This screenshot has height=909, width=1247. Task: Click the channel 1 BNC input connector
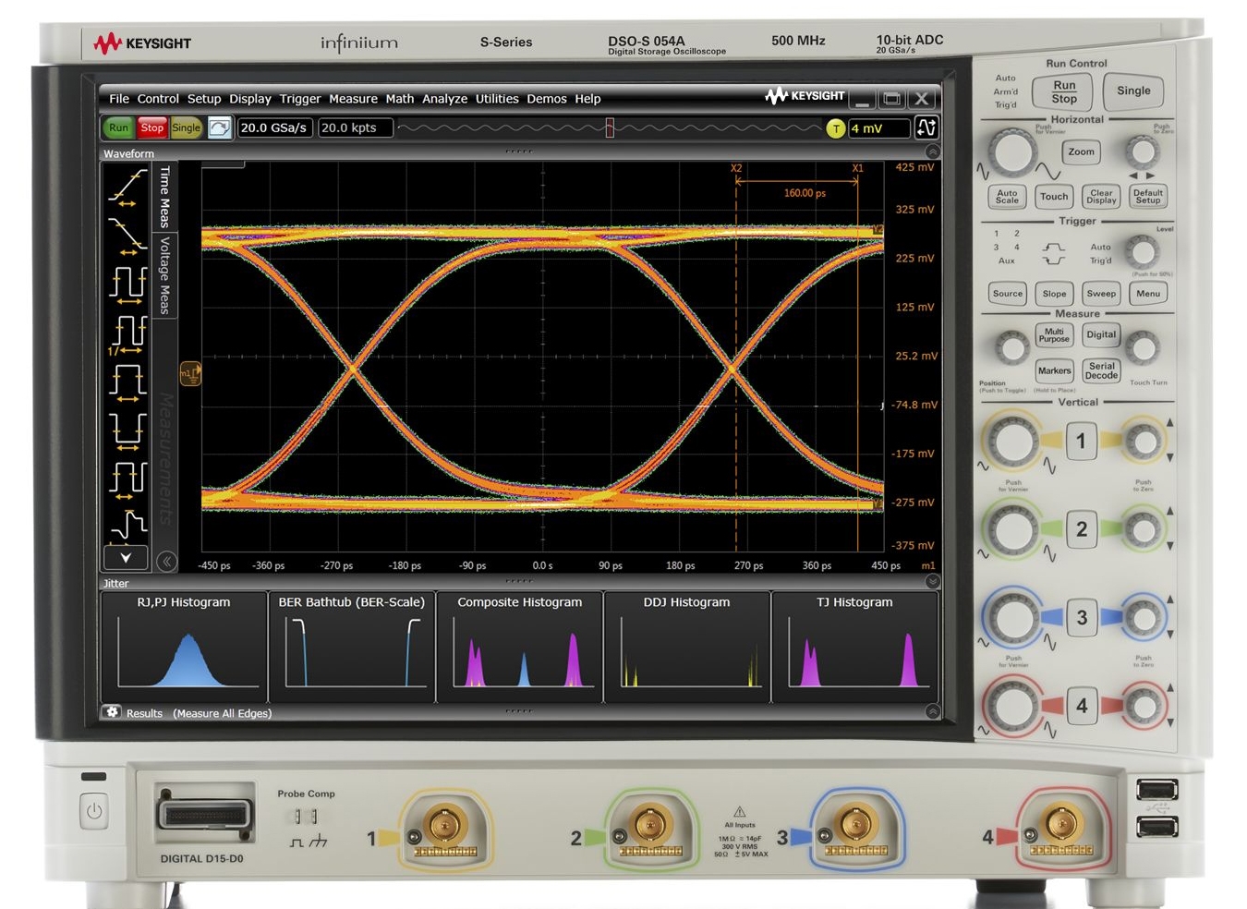point(444,825)
